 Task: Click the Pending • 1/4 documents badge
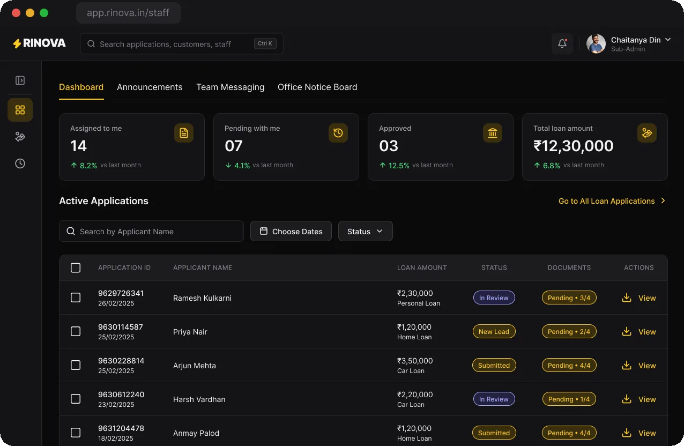pyautogui.click(x=569, y=399)
